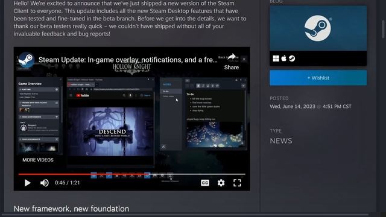
Task: Click the Windows platform icon
Action: (x=276, y=58)
